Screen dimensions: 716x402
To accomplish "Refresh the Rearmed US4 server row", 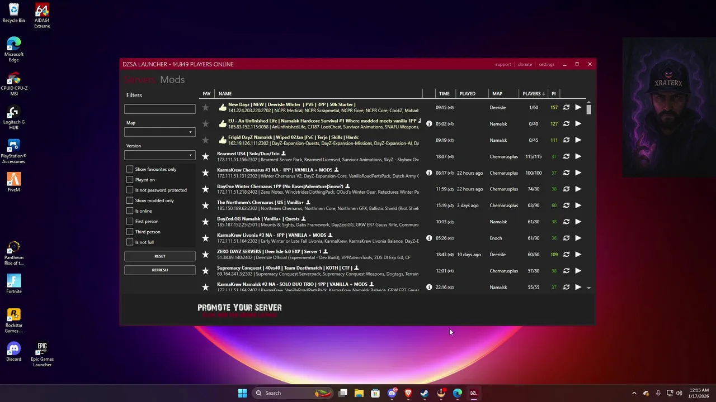I will 566,156.
